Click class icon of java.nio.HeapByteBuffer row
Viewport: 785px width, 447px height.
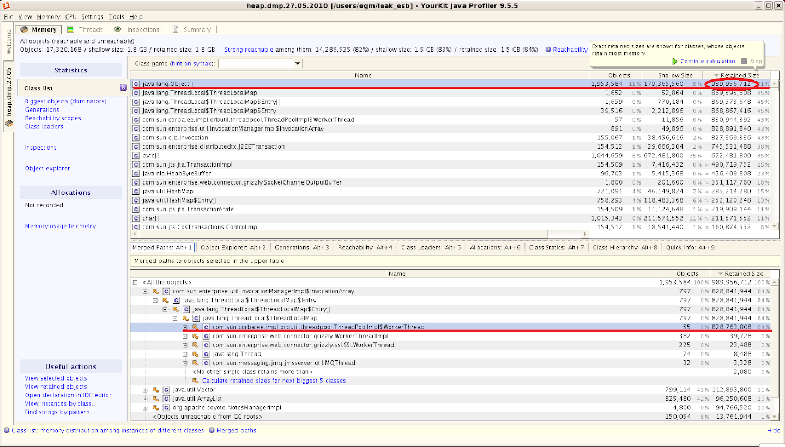coord(136,174)
